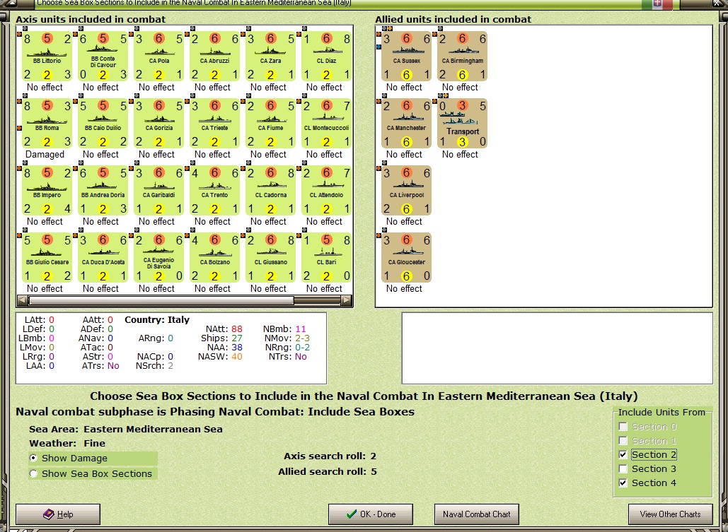
Task: Select the BB Andrea Doria counter
Action: (x=103, y=191)
